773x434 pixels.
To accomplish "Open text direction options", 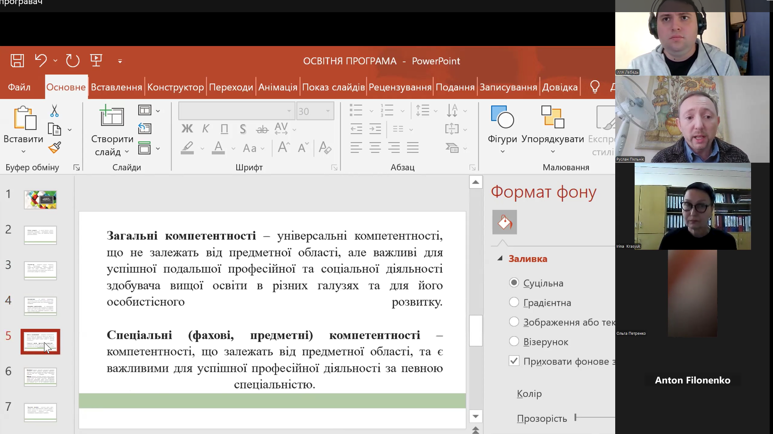I will (457, 110).
